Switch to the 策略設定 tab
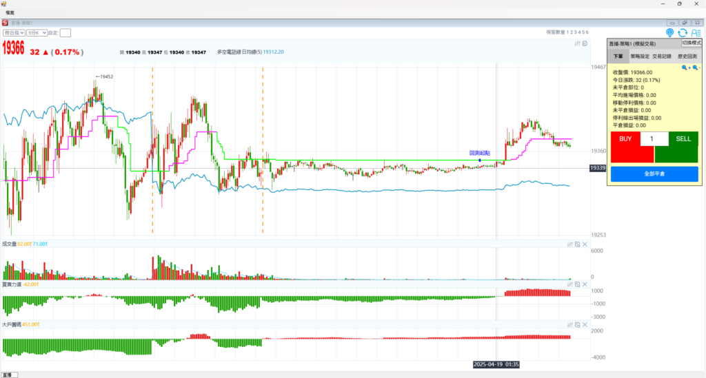This screenshot has height=378, width=706. click(x=641, y=56)
